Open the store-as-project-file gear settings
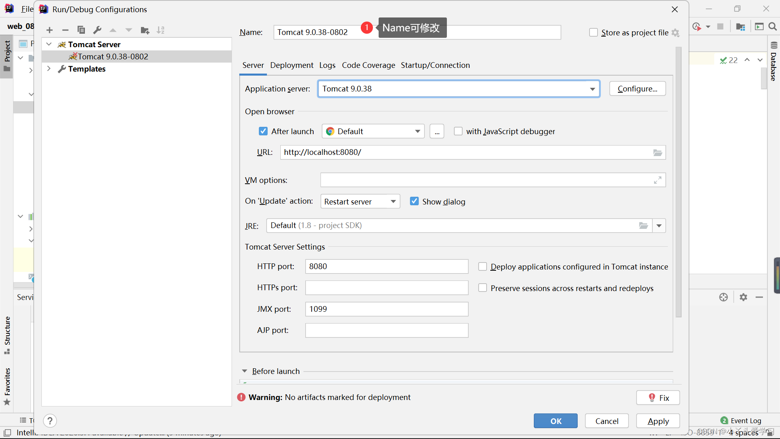780x439 pixels. (x=675, y=33)
